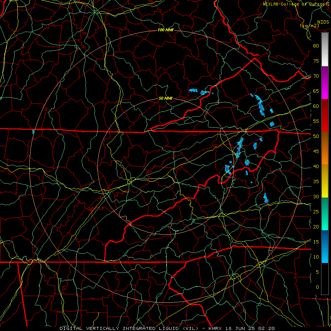Click the 25 value on the color scale

(x=316, y=212)
